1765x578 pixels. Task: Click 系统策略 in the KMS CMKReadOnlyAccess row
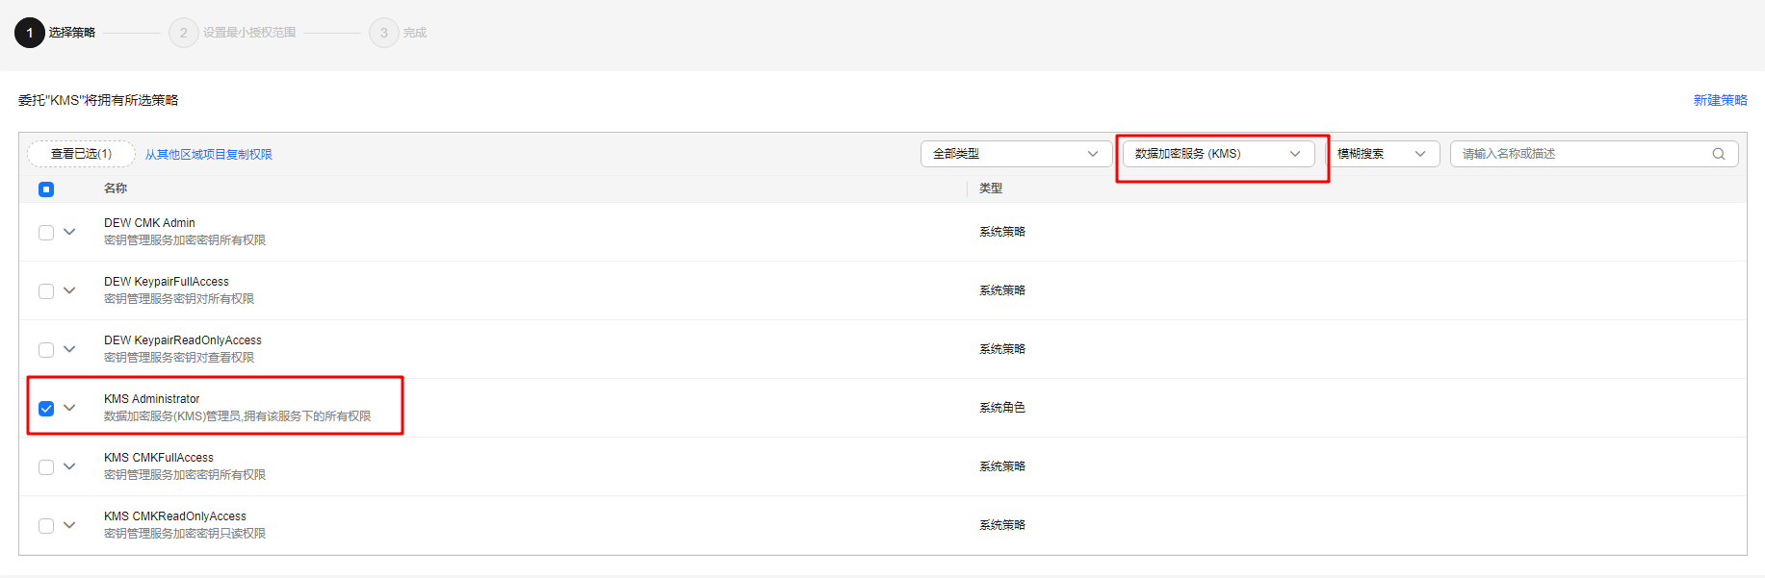coord(1002,525)
